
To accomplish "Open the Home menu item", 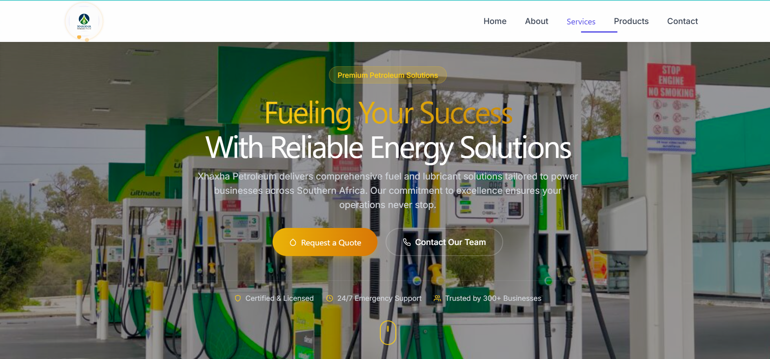I will coord(495,21).
